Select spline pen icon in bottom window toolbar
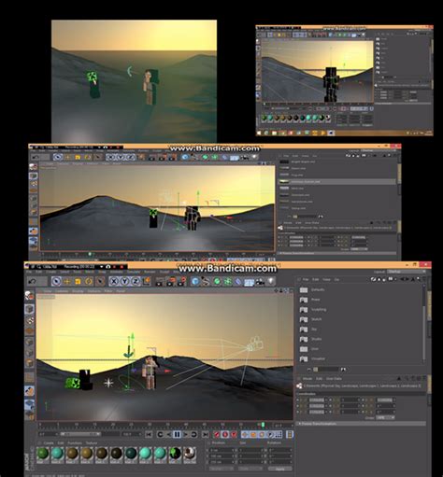Screen dimensions: 443x477 [206, 281]
